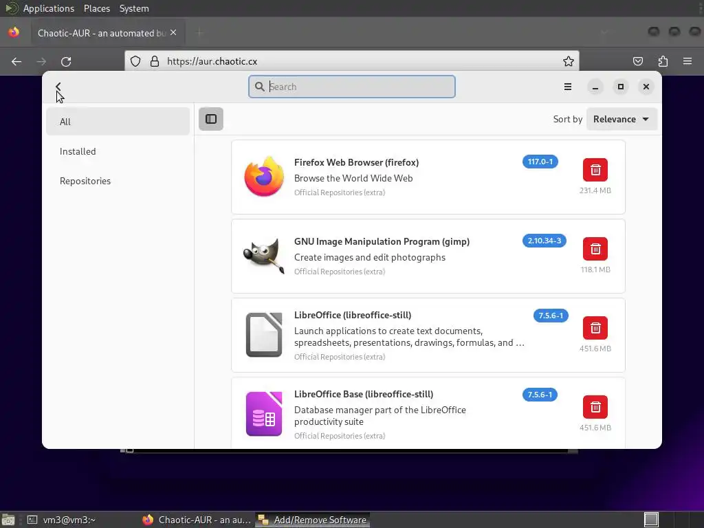
Task: Open Firefox Web Browser (firefox) package details
Action: (428, 177)
